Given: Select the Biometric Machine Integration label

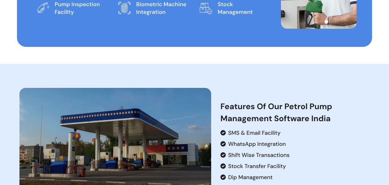Looking at the screenshot, I should pyautogui.click(x=161, y=8).
